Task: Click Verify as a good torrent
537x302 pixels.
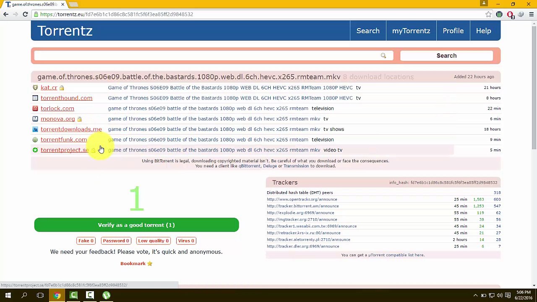Action: click(x=136, y=225)
